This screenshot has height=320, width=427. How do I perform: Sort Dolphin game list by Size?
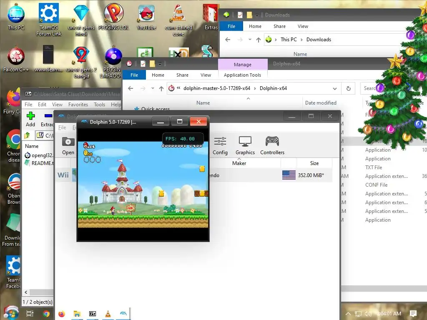pos(314,163)
